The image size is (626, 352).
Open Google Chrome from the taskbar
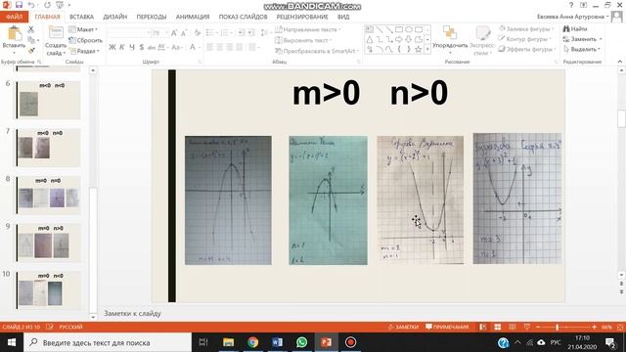[x=252, y=342]
